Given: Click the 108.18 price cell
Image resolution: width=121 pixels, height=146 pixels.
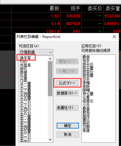Looking at the screenshot, I should (53, 31).
